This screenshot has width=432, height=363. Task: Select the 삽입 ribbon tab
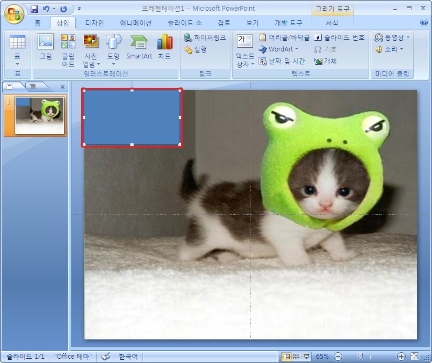click(x=62, y=23)
